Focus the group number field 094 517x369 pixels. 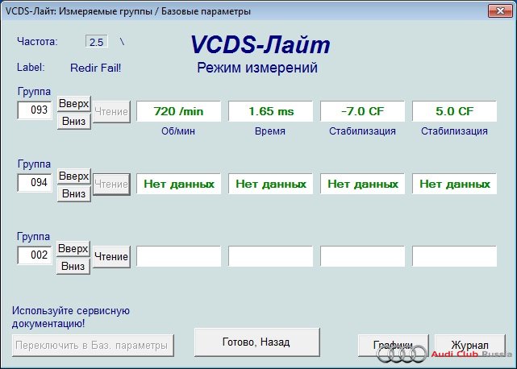click(x=35, y=183)
